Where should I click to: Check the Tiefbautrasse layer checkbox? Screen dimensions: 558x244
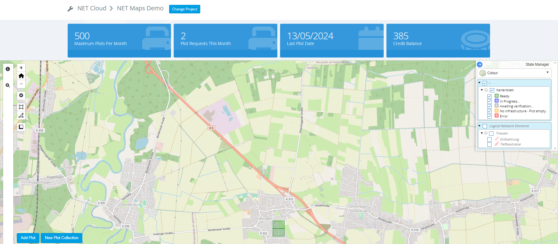(489, 145)
